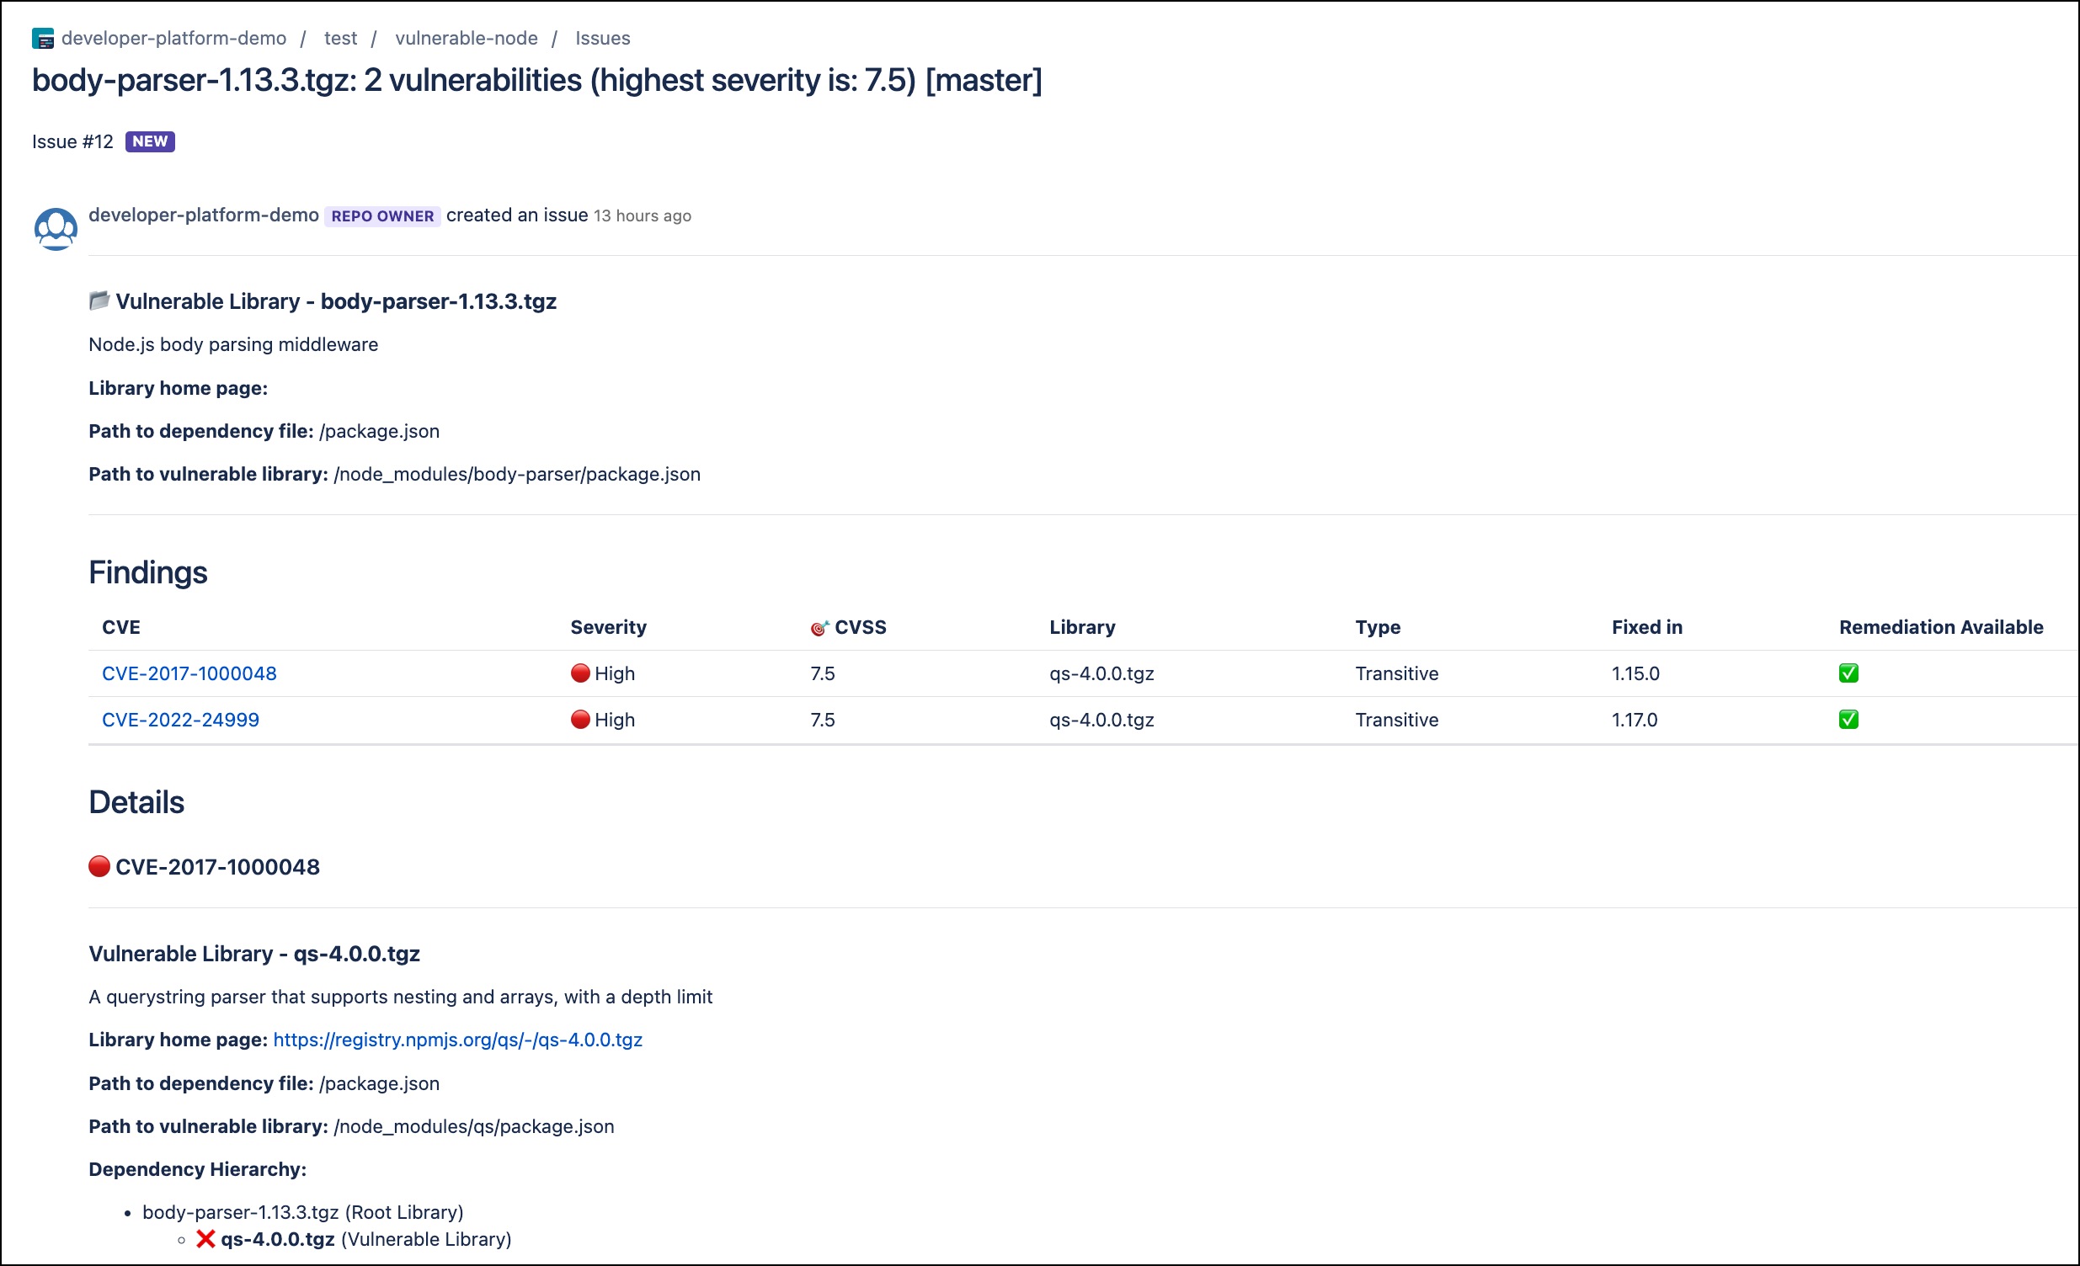Click the Fixed in column header
This screenshot has height=1266, width=2080.
1647,627
